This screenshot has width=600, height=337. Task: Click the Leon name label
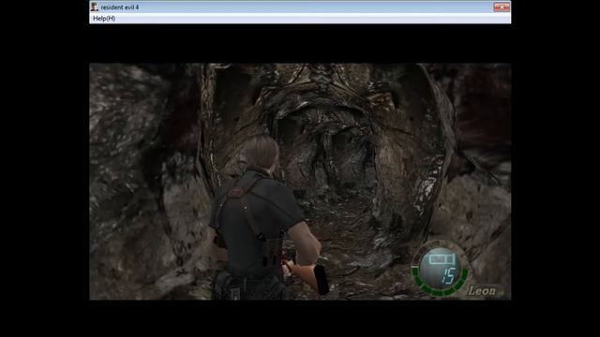click(482, 291)
